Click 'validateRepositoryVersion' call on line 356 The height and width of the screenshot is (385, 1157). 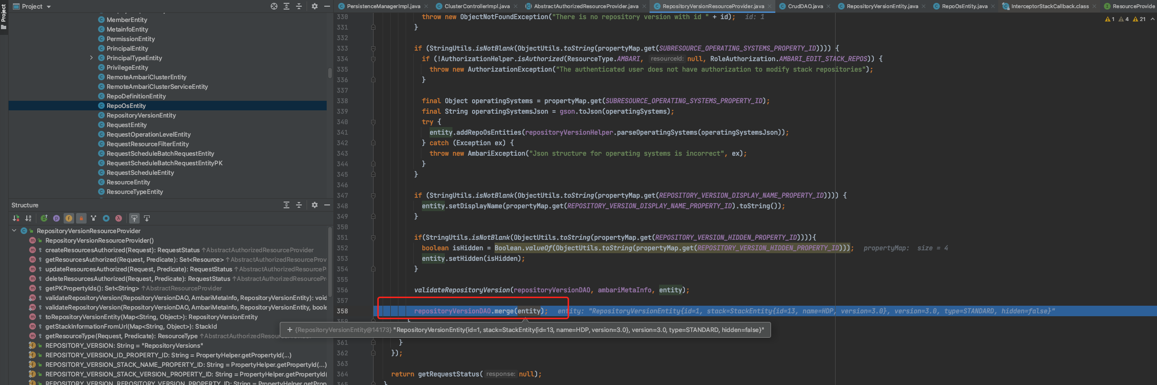[462, 290]
